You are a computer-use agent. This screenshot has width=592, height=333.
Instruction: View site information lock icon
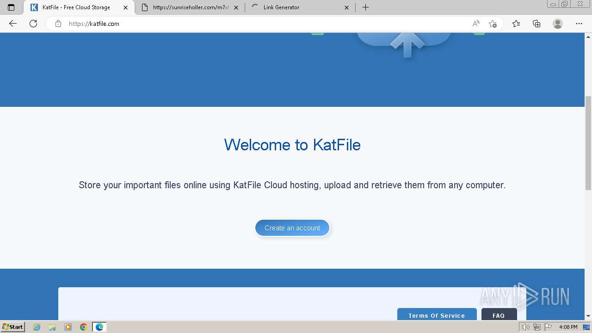coord(58,24)
